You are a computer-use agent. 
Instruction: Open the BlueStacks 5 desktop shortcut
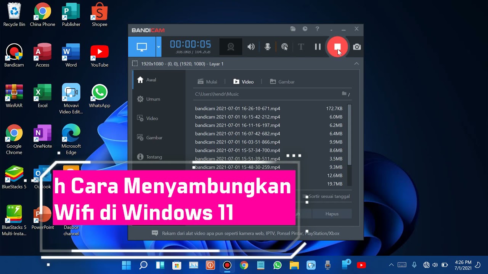click(14, 178)
